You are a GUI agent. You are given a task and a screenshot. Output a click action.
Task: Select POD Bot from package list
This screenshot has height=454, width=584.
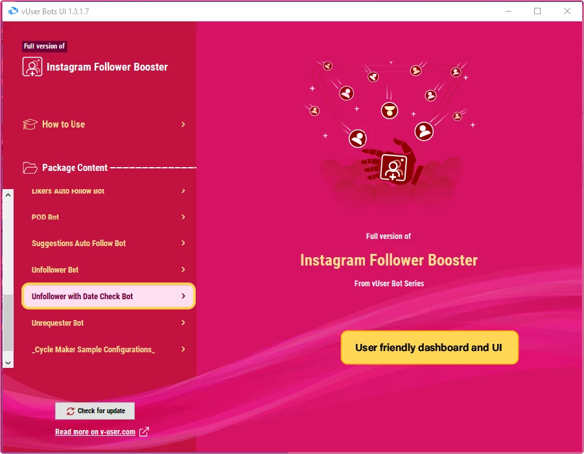click(x=108, y=217)
